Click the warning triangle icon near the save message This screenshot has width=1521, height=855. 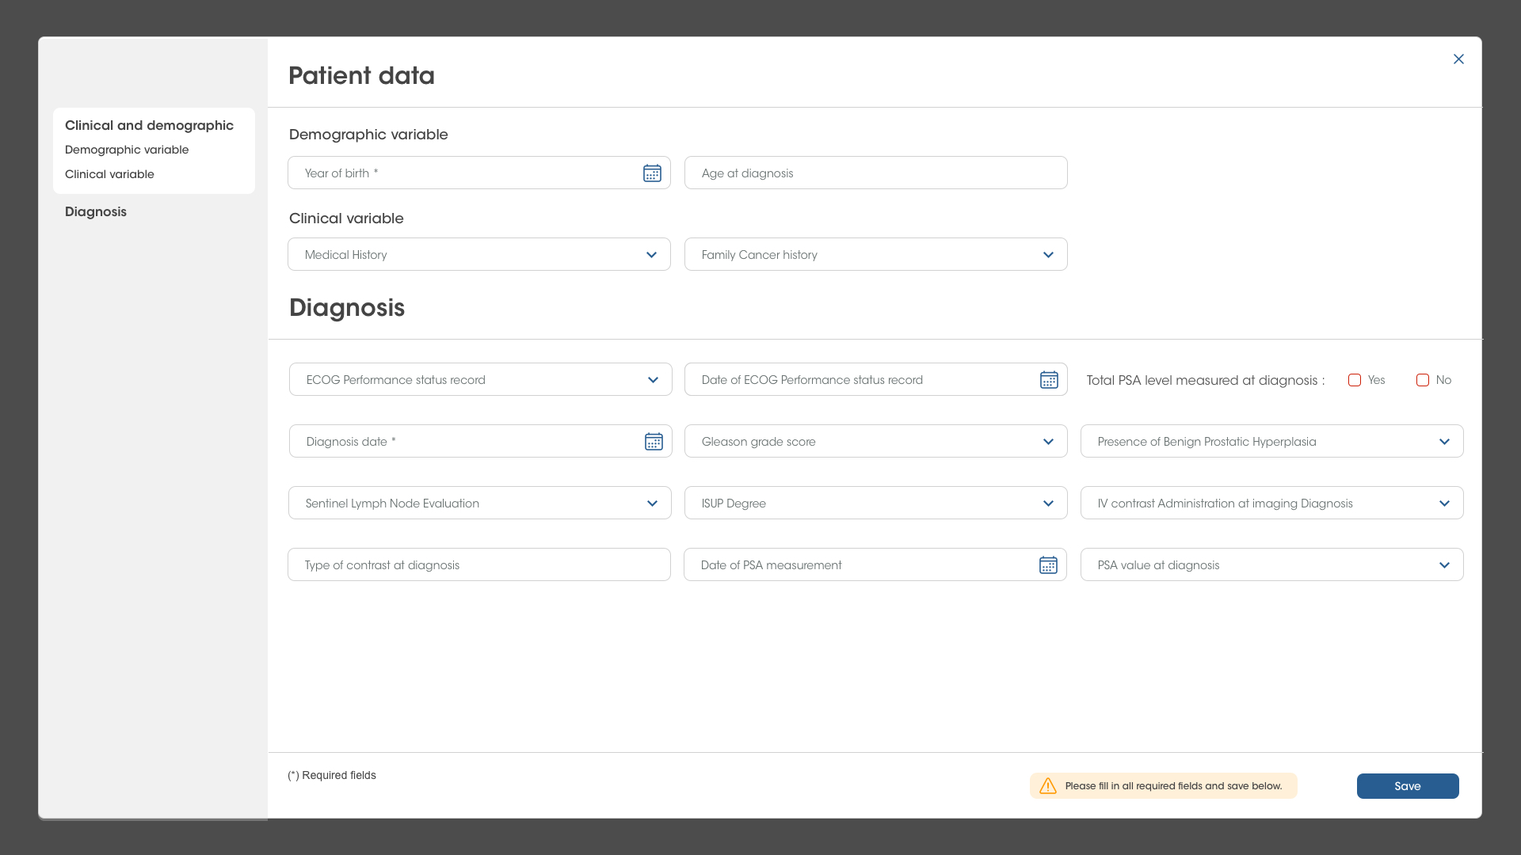(1047, 786)
